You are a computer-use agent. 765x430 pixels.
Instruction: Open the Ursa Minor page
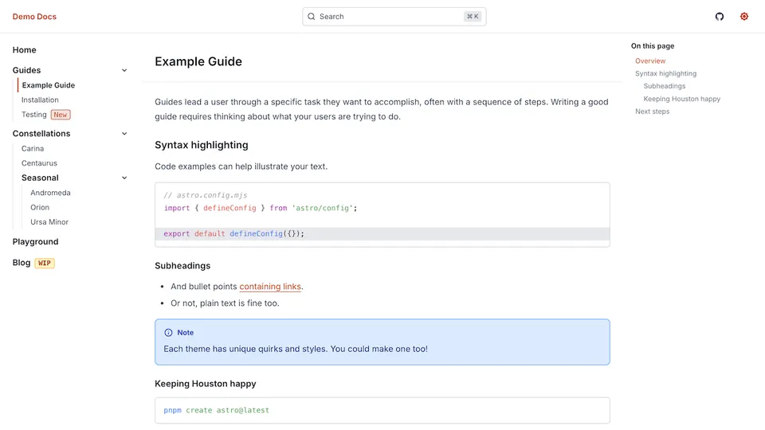point(49,222)
